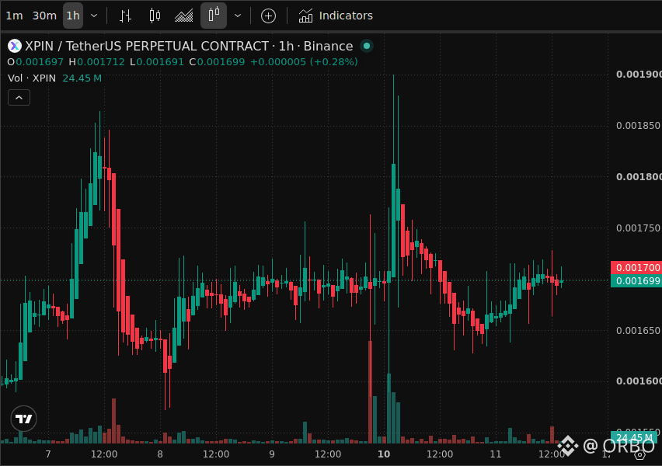Switch to the 30m timeframe
Screen dimensions: 662x466
[44, 16]
